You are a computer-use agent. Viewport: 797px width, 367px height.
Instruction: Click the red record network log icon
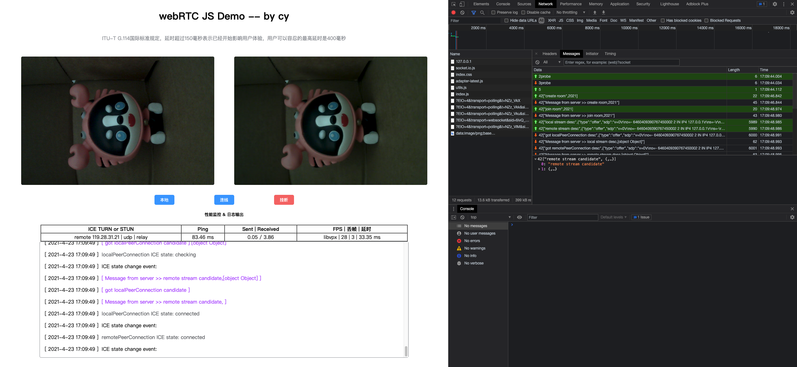(x=453, y=12)
